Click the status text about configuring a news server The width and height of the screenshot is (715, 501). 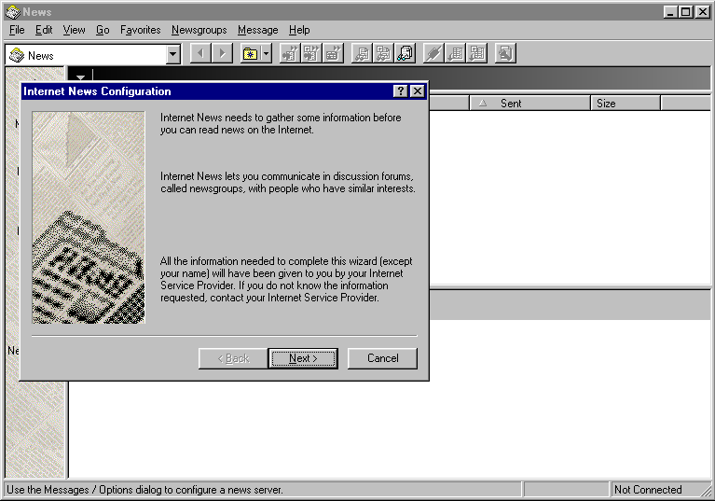coord(144,490)
